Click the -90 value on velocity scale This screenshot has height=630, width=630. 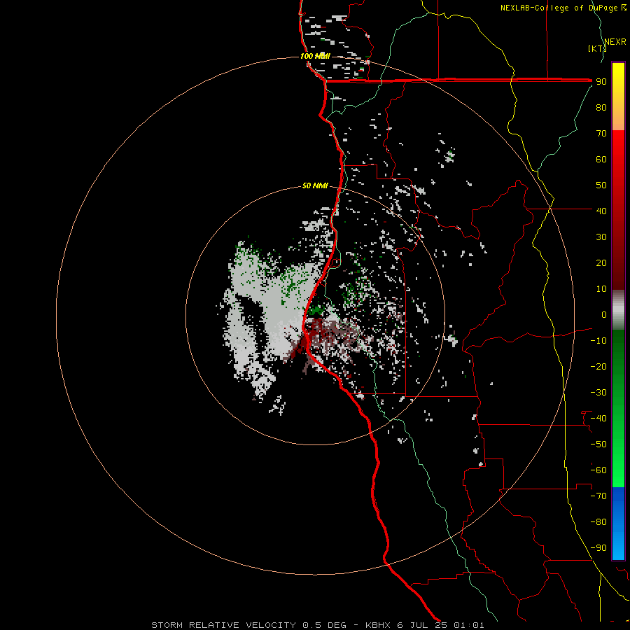[598, 548]
